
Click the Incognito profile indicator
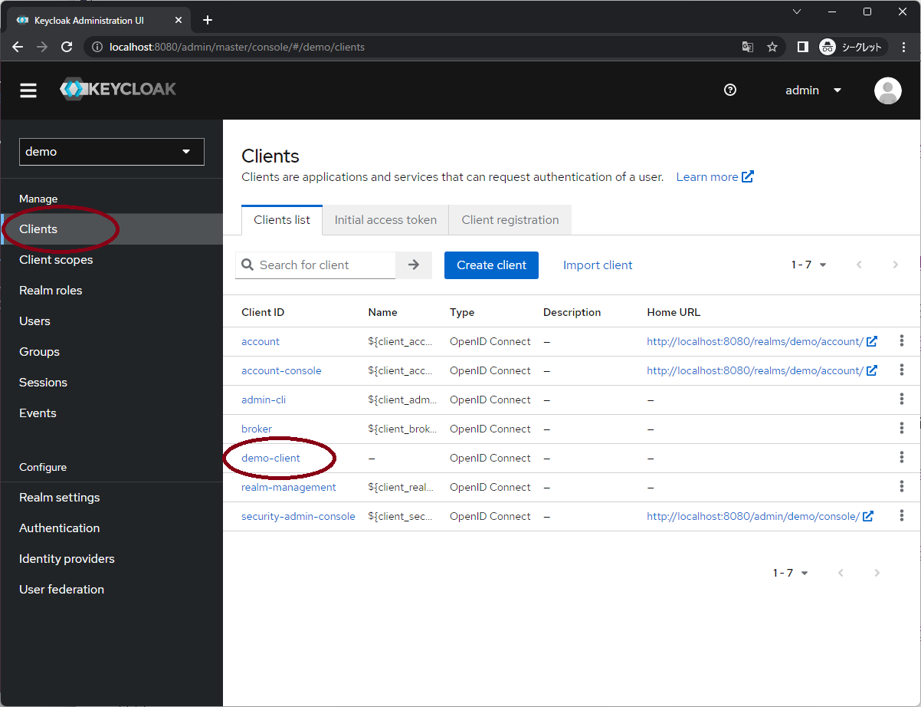coord(853,47)
